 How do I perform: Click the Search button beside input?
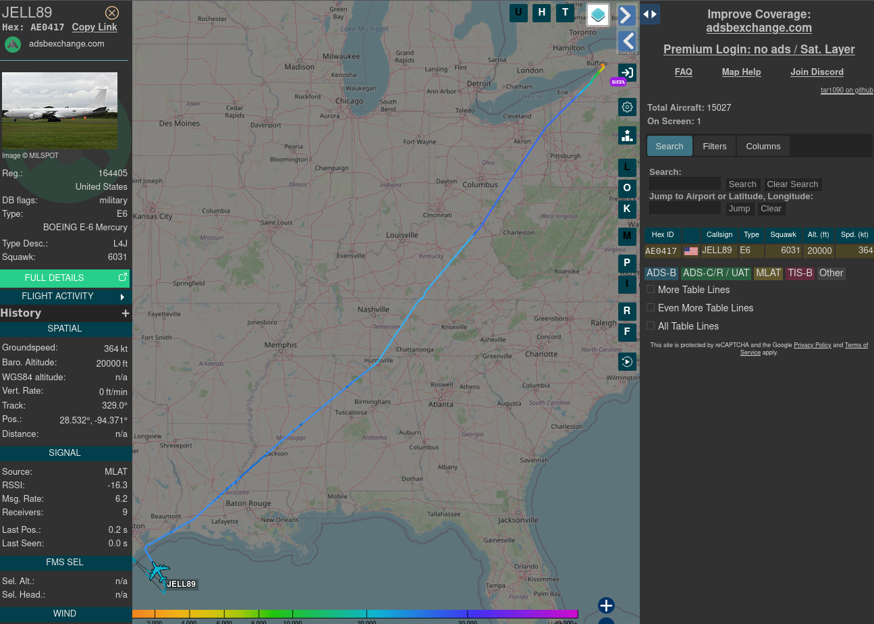pos(742,184)
